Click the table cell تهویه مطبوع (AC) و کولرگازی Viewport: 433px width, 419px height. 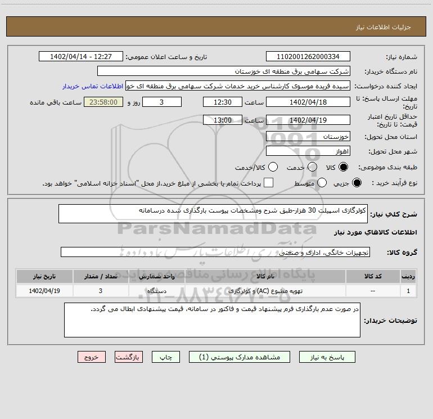click(265, 291)
